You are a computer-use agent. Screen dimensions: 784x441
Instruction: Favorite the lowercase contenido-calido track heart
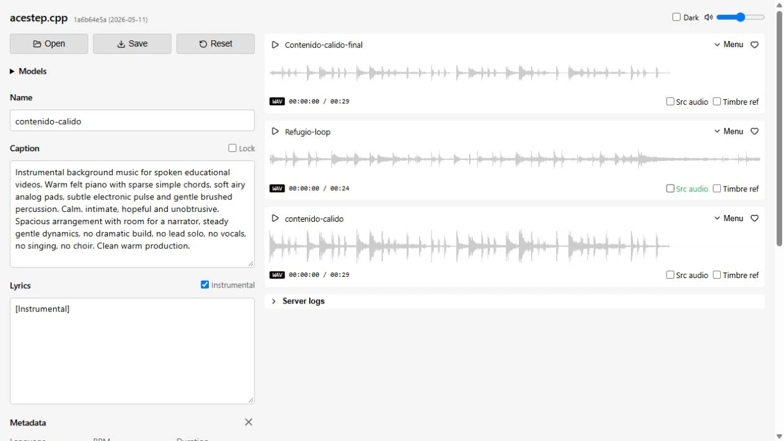tap(754, 218)
